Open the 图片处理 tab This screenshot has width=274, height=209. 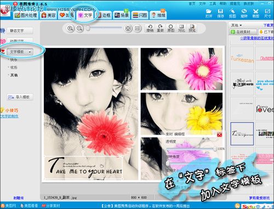click(26, 15)
